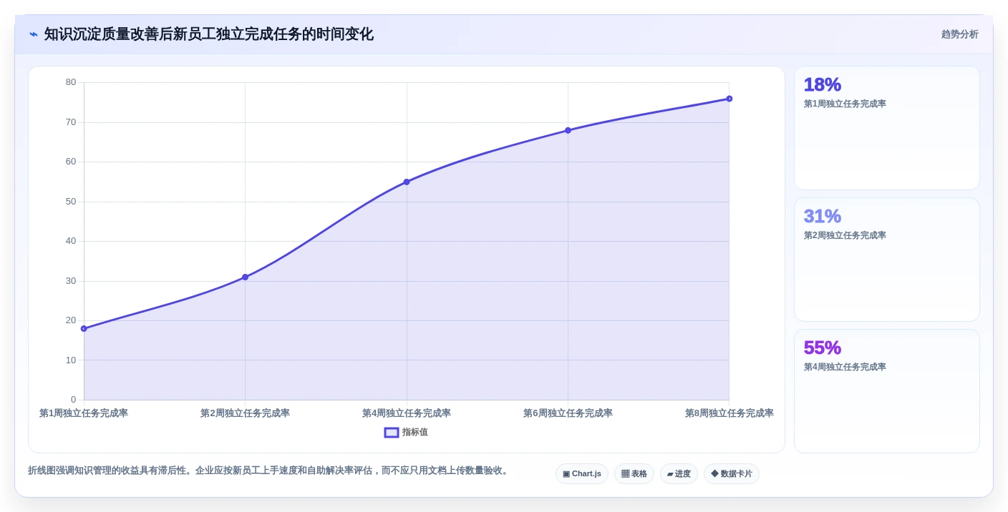This screenshot has width=1008, height=512.
Task: Click the 趋势分析 label in the header
Action: [959, 34]
